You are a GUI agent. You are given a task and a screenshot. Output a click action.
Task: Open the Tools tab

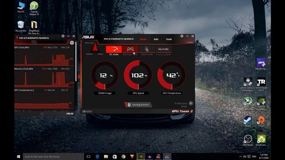(x=169, y=39)
